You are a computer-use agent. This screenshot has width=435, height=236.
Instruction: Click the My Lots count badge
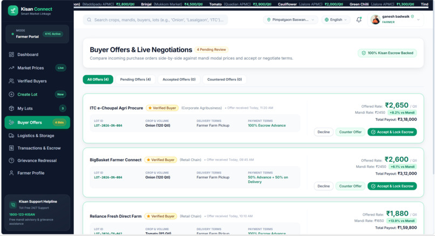click(x=63, y=108)
